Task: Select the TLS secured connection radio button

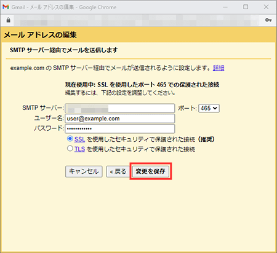Action: (x=70, y=149)
